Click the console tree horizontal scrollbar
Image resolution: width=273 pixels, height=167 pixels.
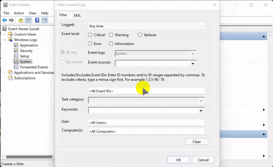coord(29,157)
